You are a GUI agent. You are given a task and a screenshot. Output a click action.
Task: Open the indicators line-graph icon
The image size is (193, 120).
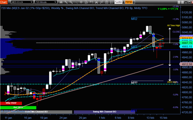click(x=102, y=2)
